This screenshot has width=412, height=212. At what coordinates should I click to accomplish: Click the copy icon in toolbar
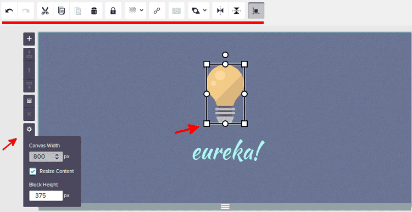61,11
